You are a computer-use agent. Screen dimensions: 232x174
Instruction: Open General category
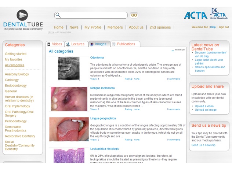click(x=11, y=91)
